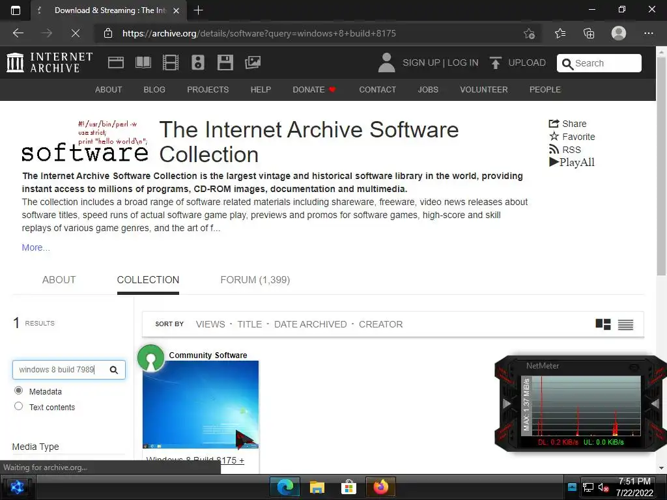Open the browser Favorites list icon

(560, 33)
